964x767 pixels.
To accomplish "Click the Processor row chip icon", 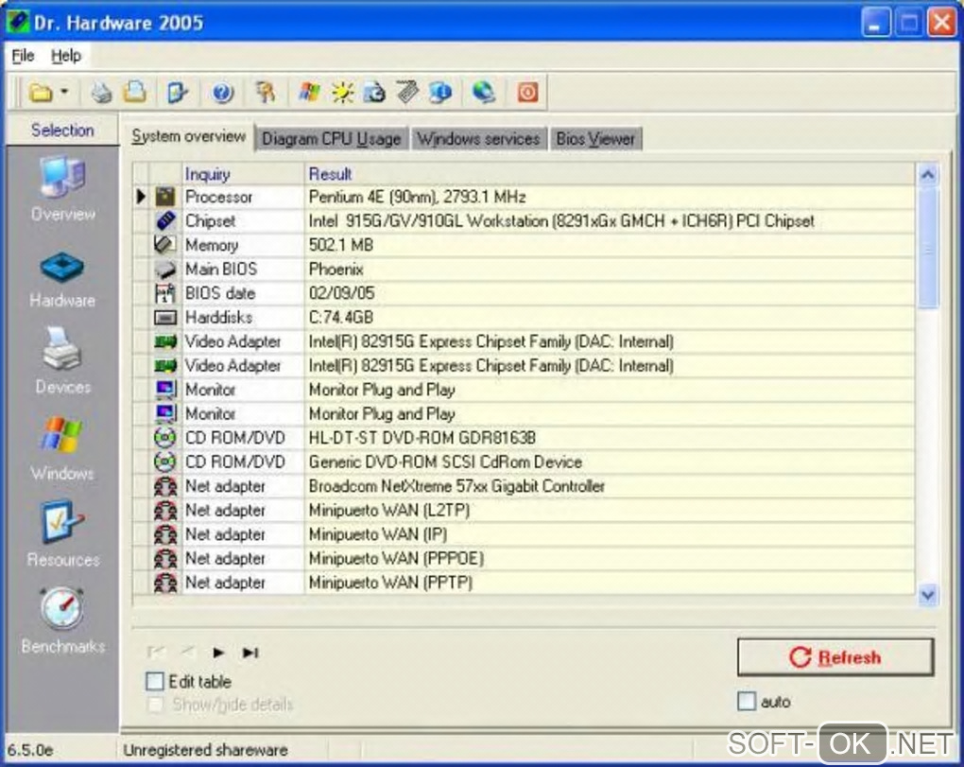I will 164,197.
